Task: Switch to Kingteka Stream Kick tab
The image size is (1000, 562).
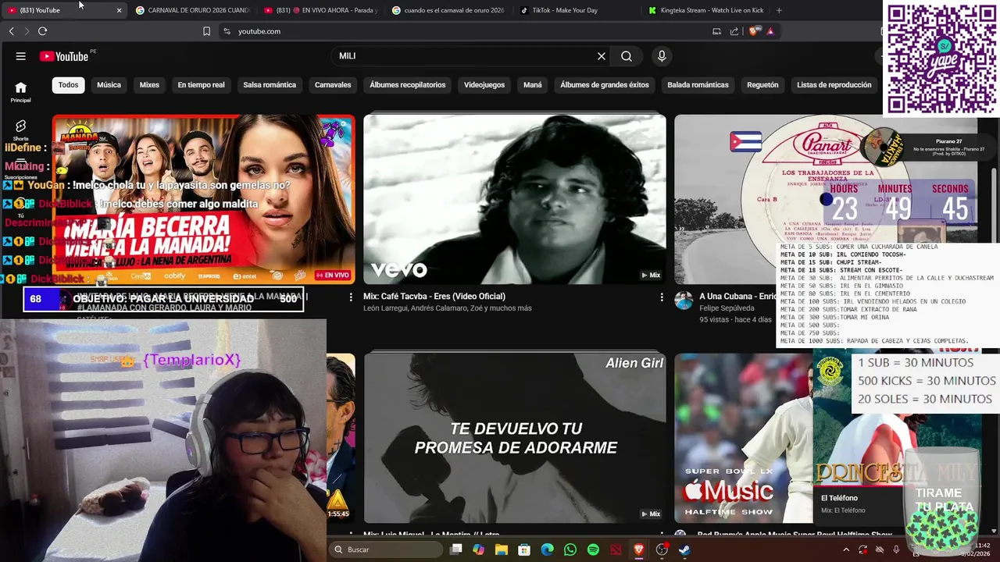Action: [x=705, y=10]
